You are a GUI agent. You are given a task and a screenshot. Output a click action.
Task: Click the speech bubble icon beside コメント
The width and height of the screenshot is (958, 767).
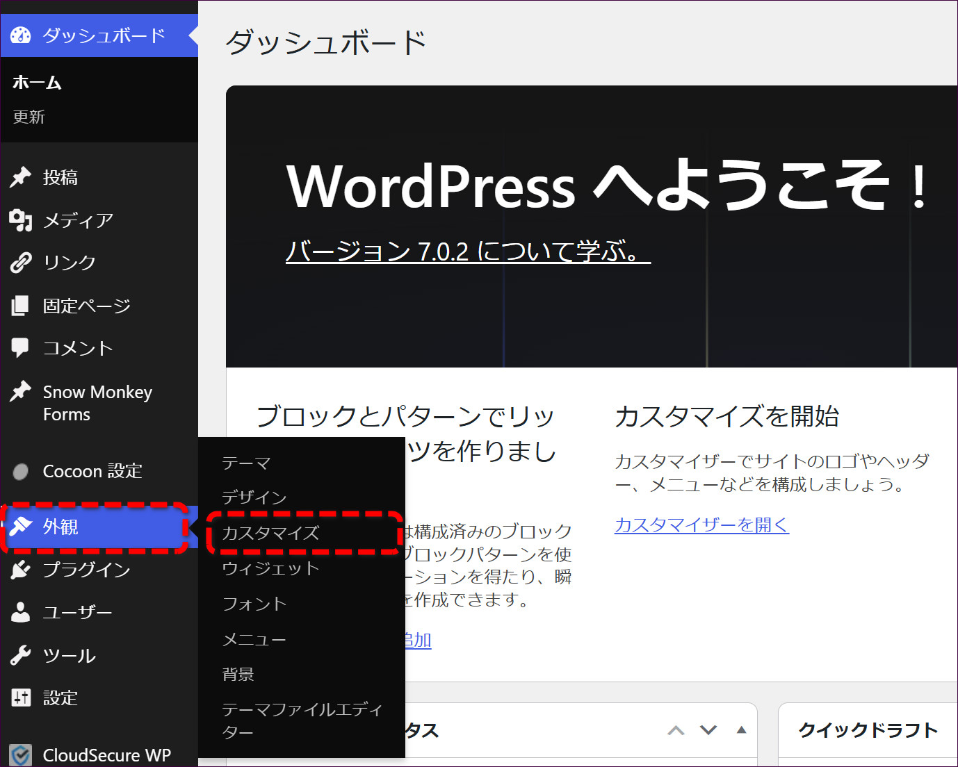tap(21, 348)
